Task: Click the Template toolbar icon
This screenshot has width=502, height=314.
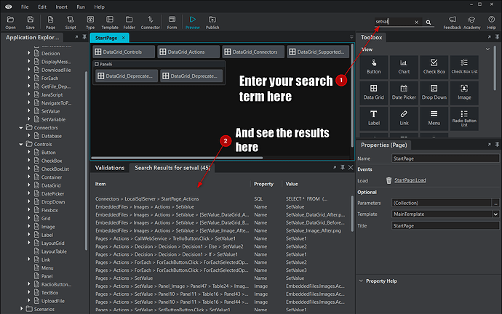Action: pyautogui.click(x=110, y=23)
